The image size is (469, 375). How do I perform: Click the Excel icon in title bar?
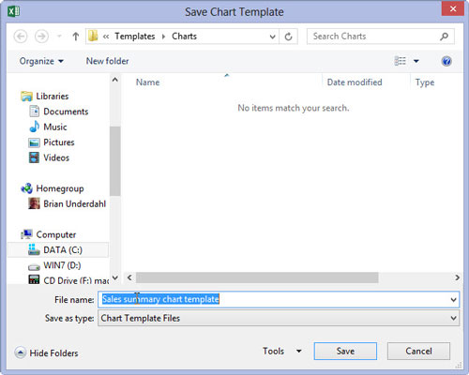click(13, 11)
